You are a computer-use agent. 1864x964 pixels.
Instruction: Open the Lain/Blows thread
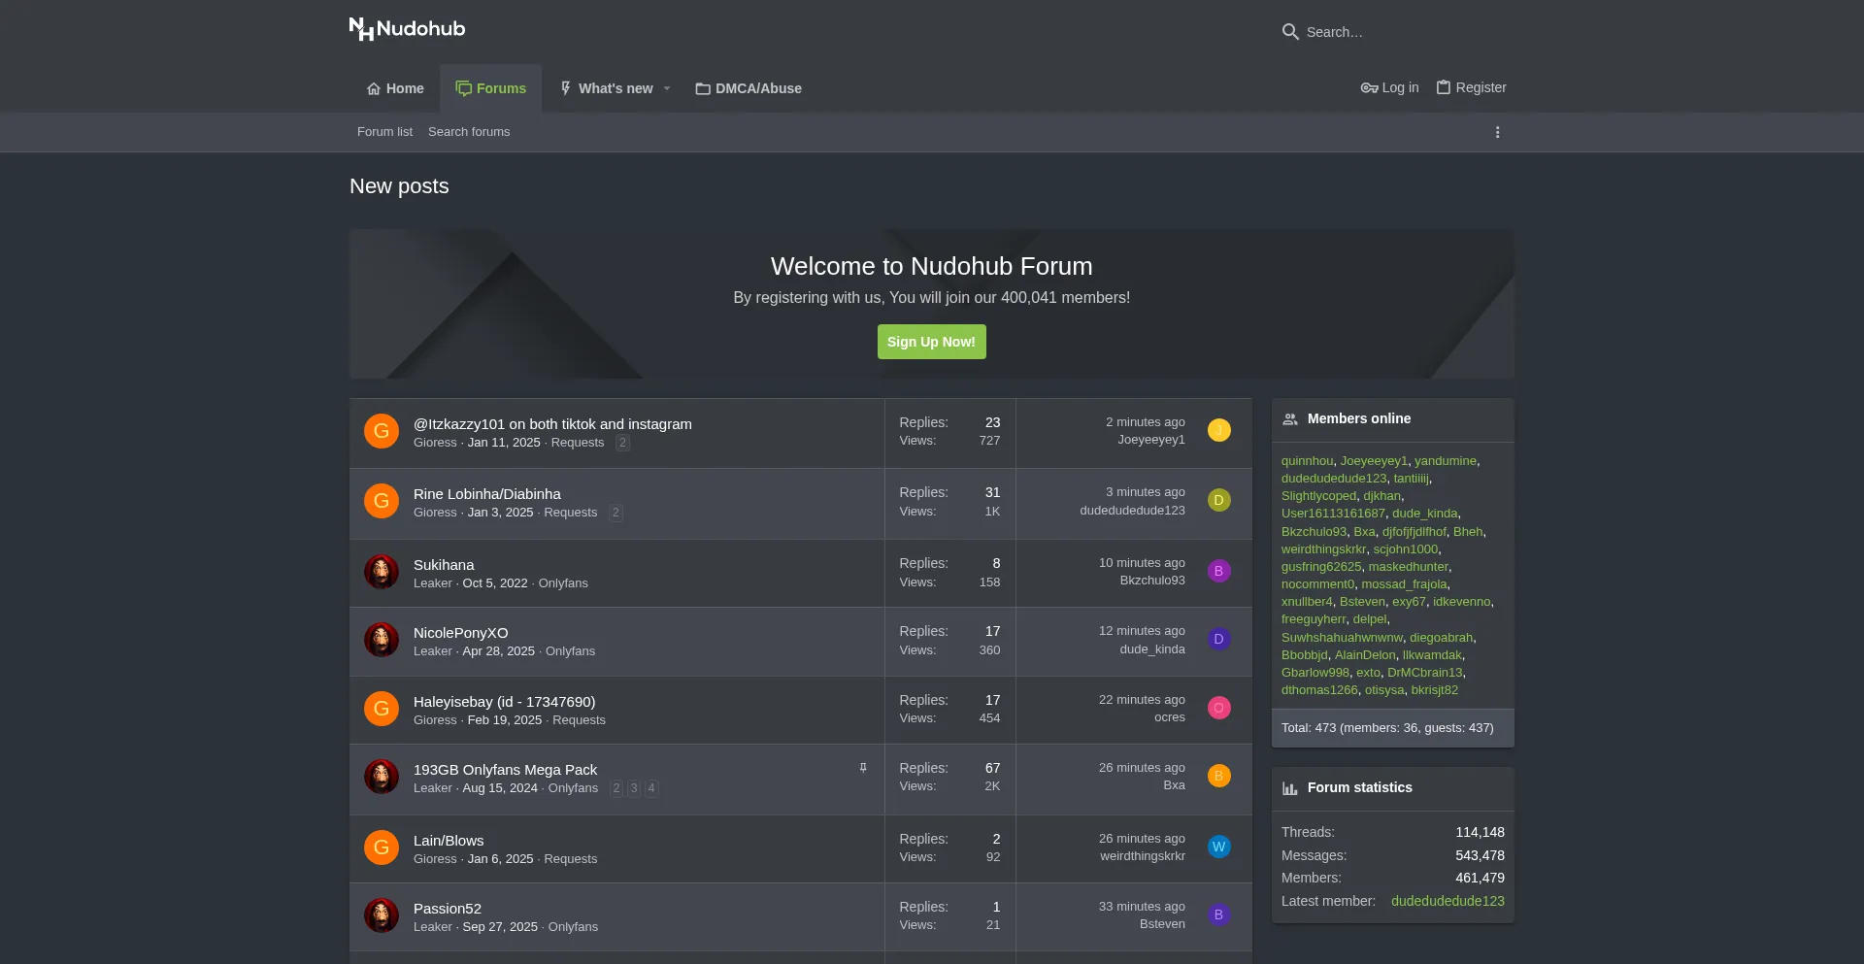449,841
